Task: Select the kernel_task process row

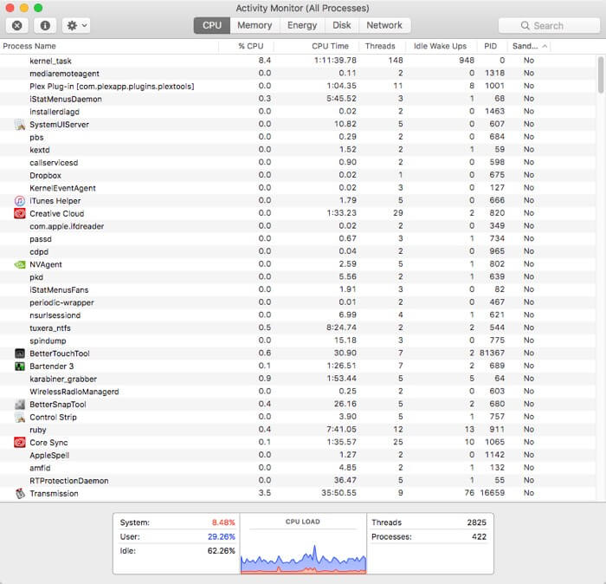Action: click(x=298, y=61)
